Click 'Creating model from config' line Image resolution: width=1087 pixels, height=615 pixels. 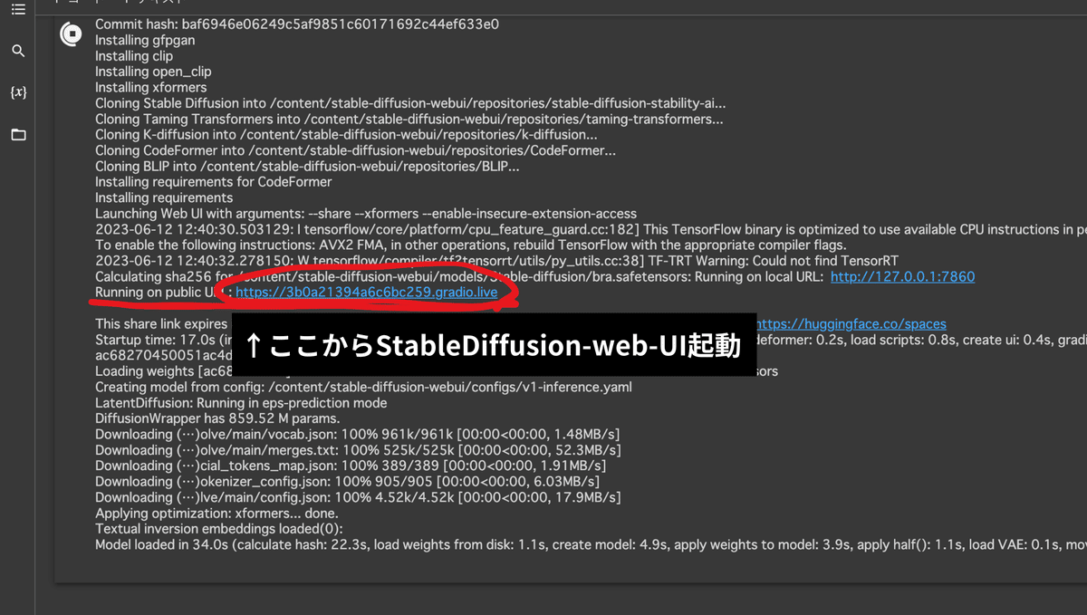363,387
